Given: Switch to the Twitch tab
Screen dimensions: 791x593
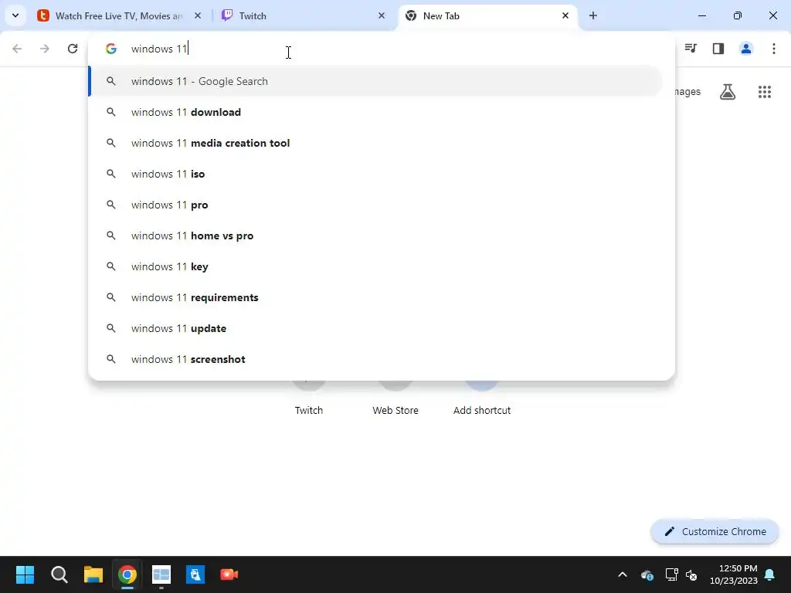Looking at the screenshot, I should pos(303,15).
